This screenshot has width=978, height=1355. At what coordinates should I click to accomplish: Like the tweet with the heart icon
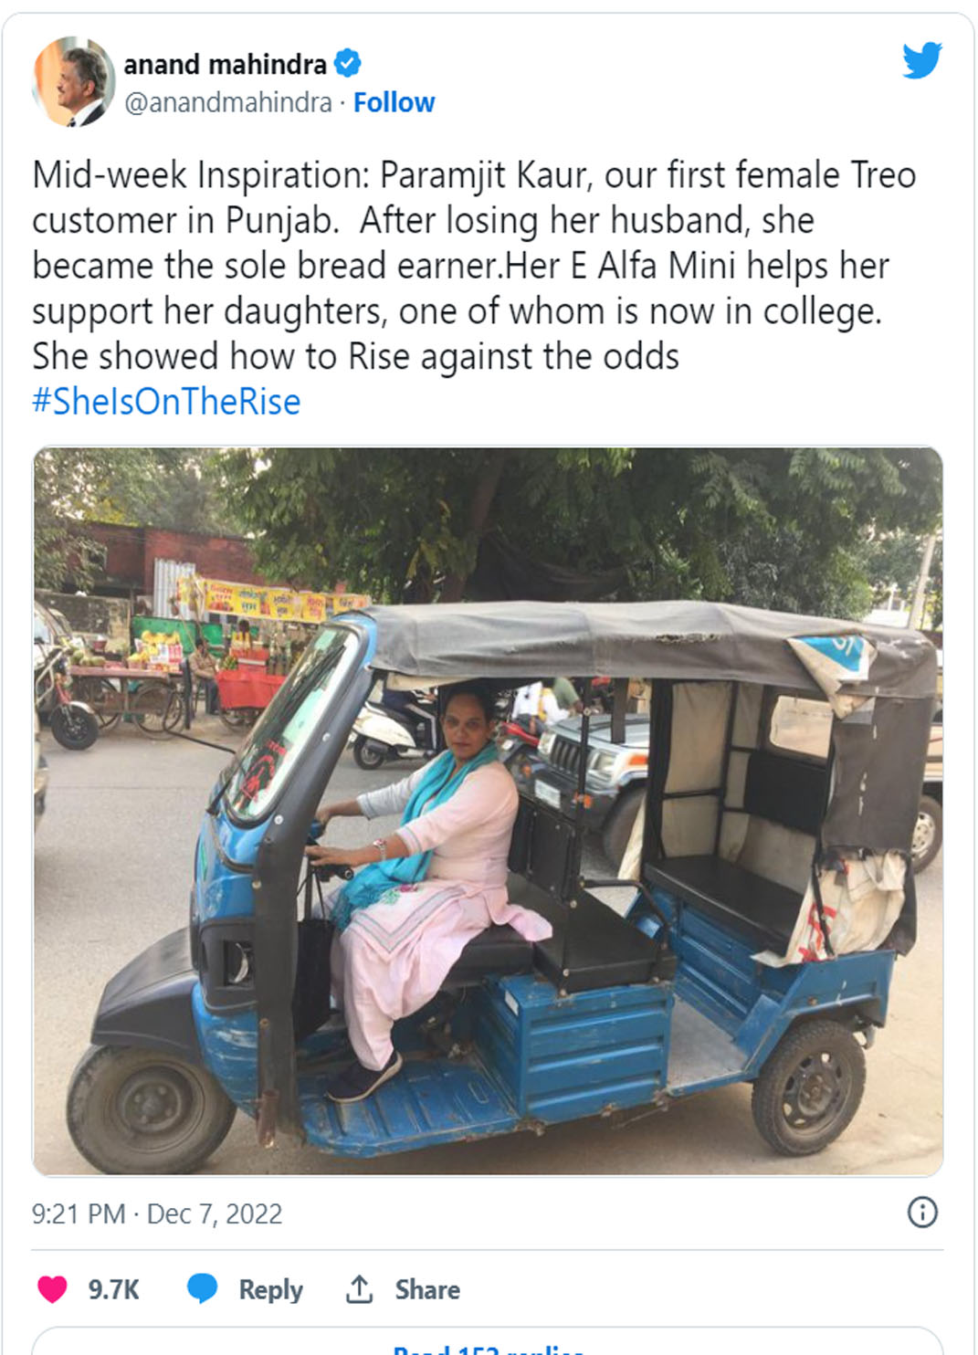coord(52,1289)
